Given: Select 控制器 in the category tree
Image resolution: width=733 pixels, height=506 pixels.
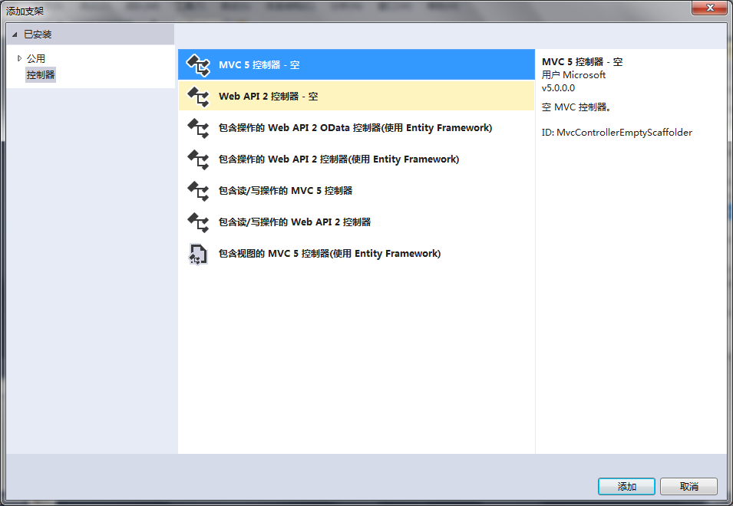Looking at the screenshot, I should [x=41, y=74].
